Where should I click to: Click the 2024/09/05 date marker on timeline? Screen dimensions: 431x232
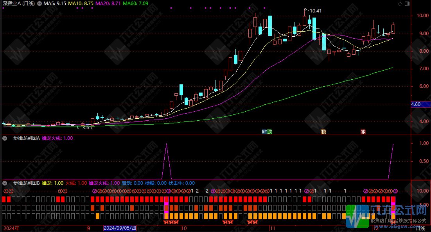120,228
